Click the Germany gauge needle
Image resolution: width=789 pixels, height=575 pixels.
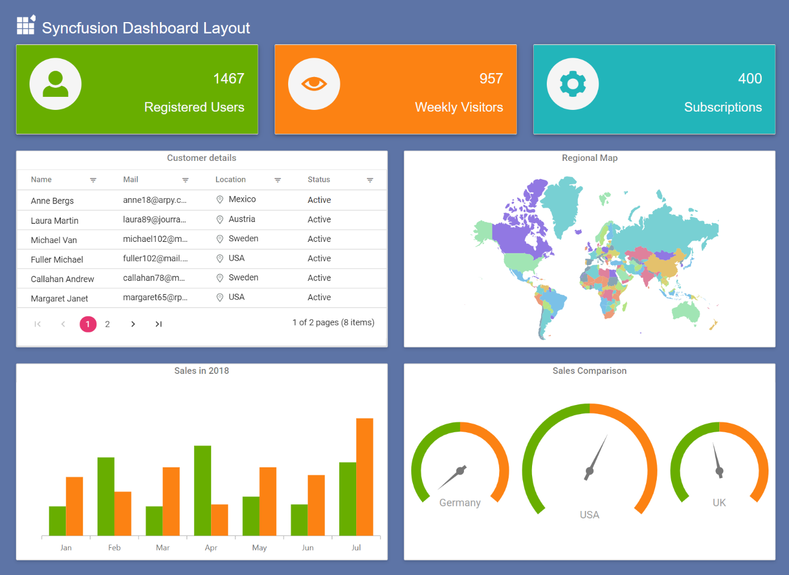459,470
